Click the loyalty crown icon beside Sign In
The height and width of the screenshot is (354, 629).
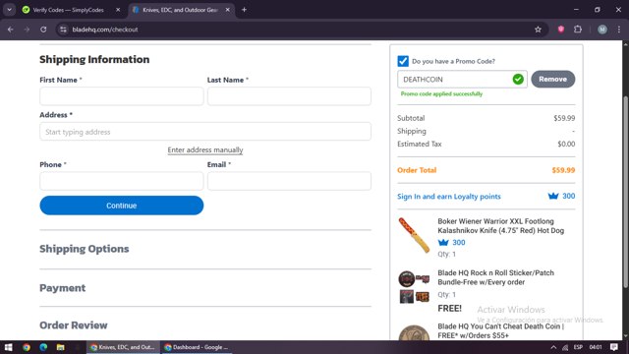coord(553,196)
